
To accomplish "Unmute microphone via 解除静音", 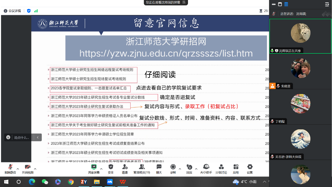I will (x=10, y=169).
